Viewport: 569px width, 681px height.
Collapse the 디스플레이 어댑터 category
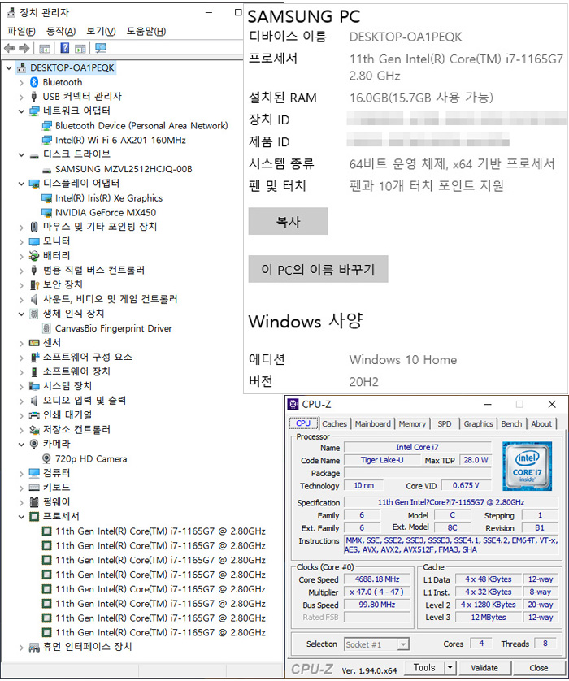coord(21,184)
